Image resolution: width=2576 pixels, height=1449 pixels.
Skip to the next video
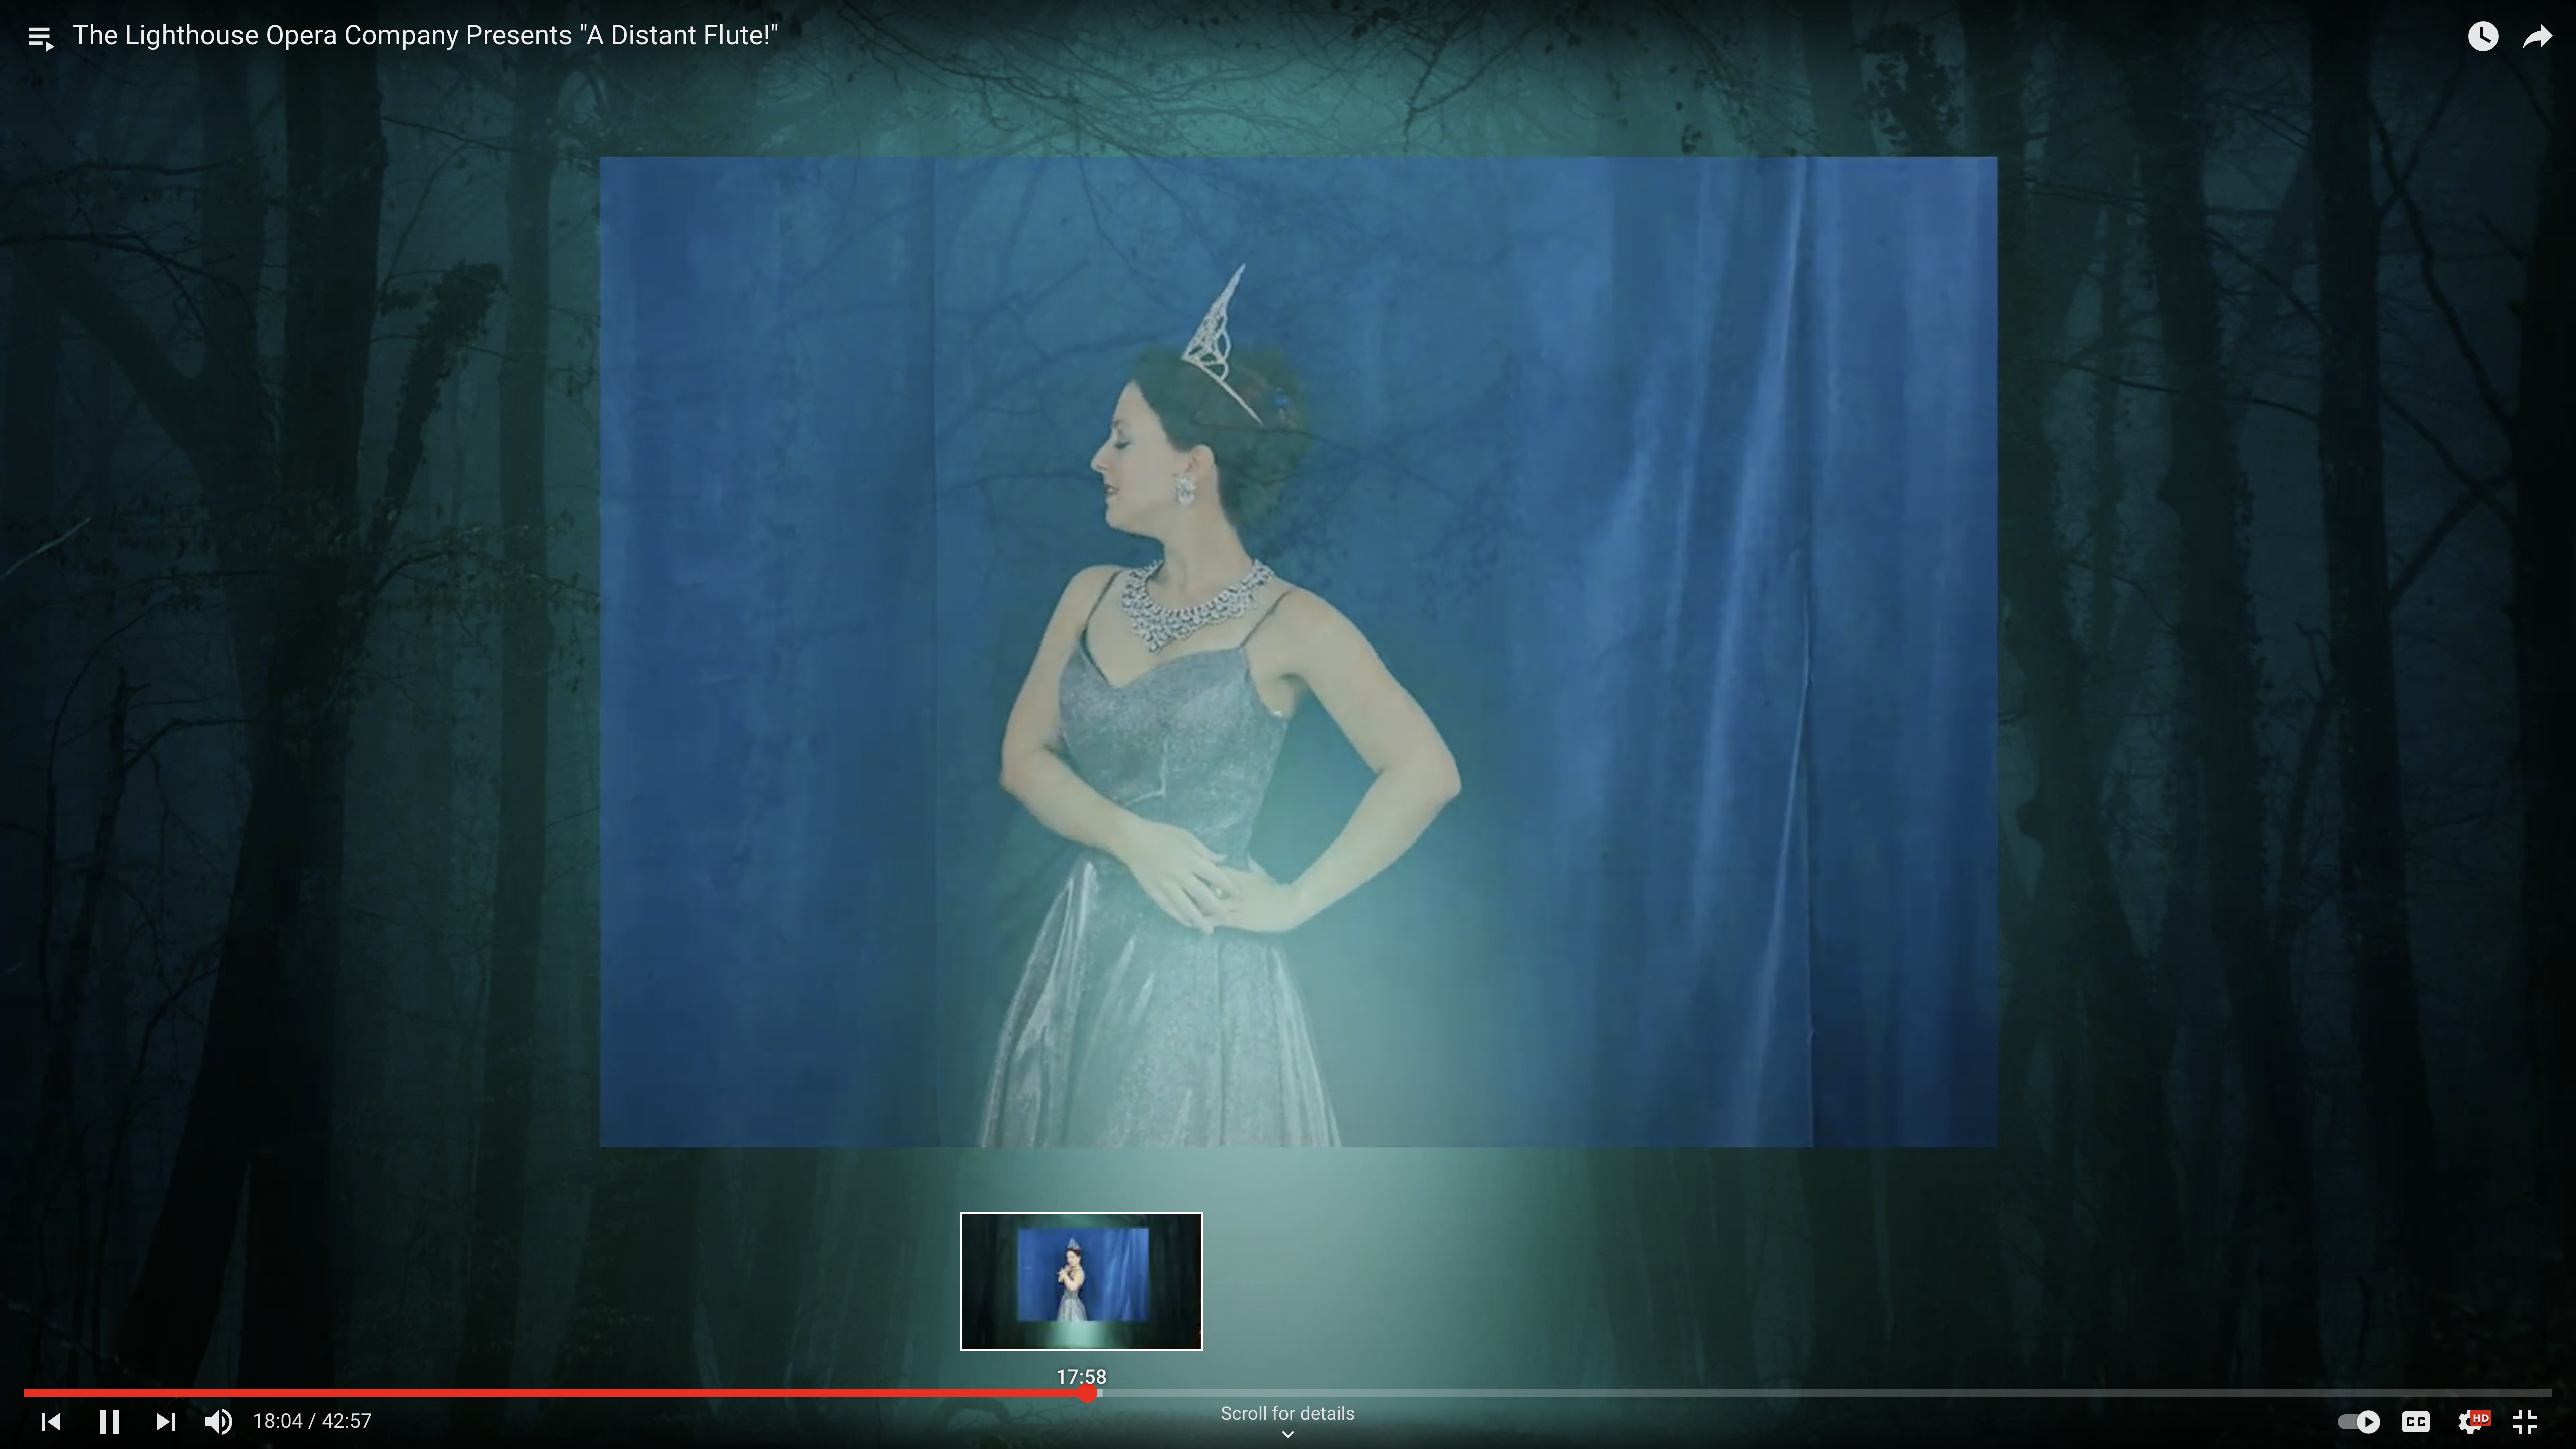(x=166, y=1421)
